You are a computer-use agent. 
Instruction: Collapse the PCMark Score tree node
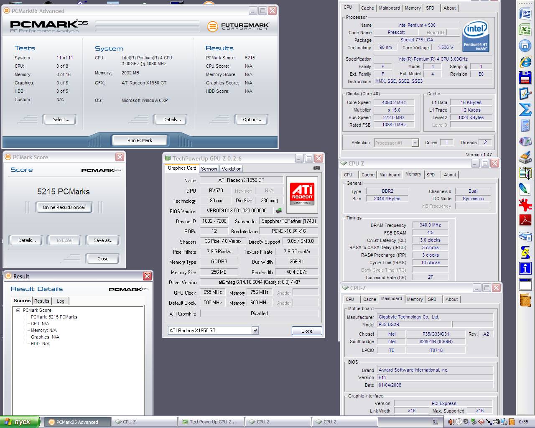click(18, 310)
